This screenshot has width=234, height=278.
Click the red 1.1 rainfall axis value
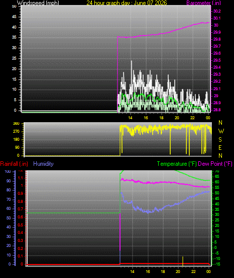(x=21, y=178)
